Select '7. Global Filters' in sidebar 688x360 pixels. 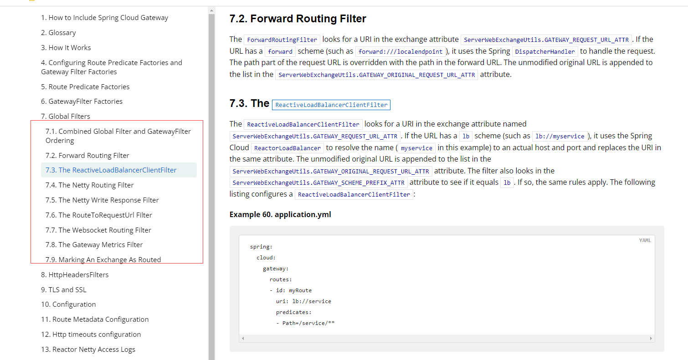pos(66,117)
